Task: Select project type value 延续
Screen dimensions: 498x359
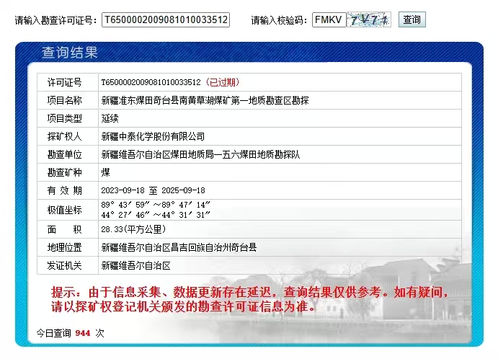Action: 110,118
